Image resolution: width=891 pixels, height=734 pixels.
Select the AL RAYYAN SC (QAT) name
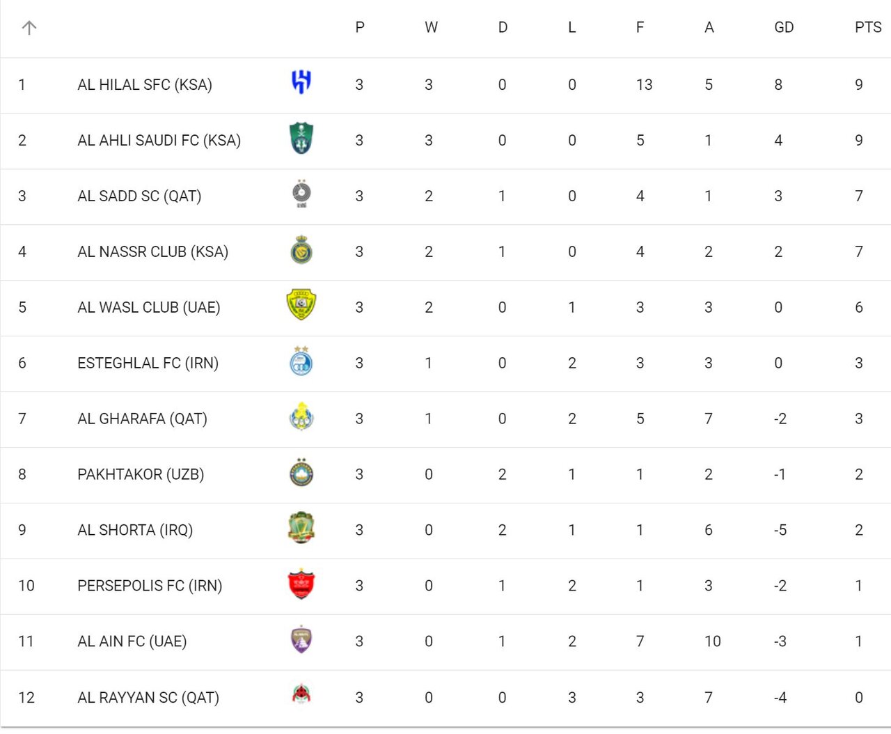pyautogui.click(x=148, y=698)
